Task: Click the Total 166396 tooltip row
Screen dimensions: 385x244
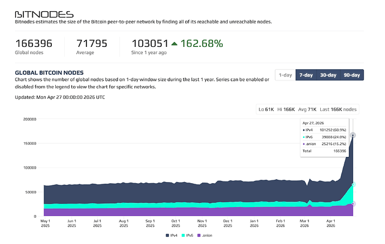Action: (324, 151)
